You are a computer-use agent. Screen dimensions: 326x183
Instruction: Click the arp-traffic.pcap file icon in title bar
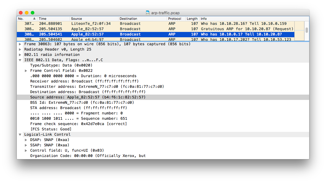click(148, 13)
